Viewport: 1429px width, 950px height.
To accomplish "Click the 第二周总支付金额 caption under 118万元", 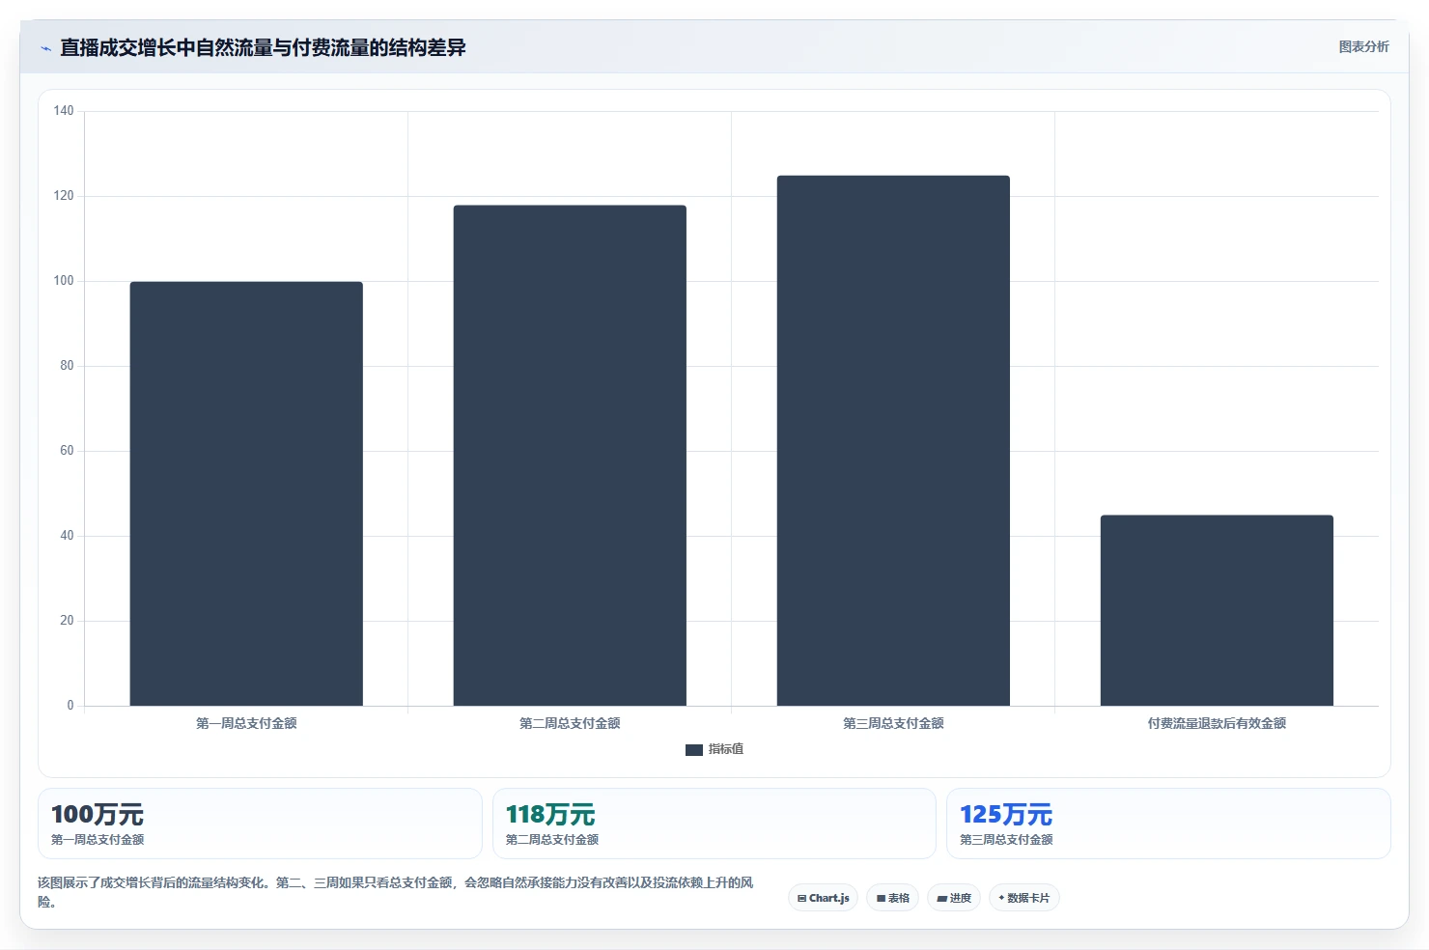I will (552, 840).
